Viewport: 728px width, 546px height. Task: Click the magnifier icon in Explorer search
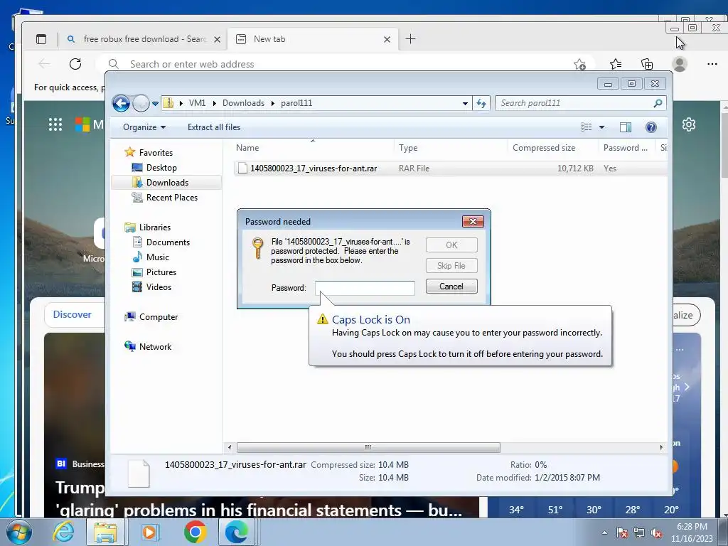[x=658, y=103]
